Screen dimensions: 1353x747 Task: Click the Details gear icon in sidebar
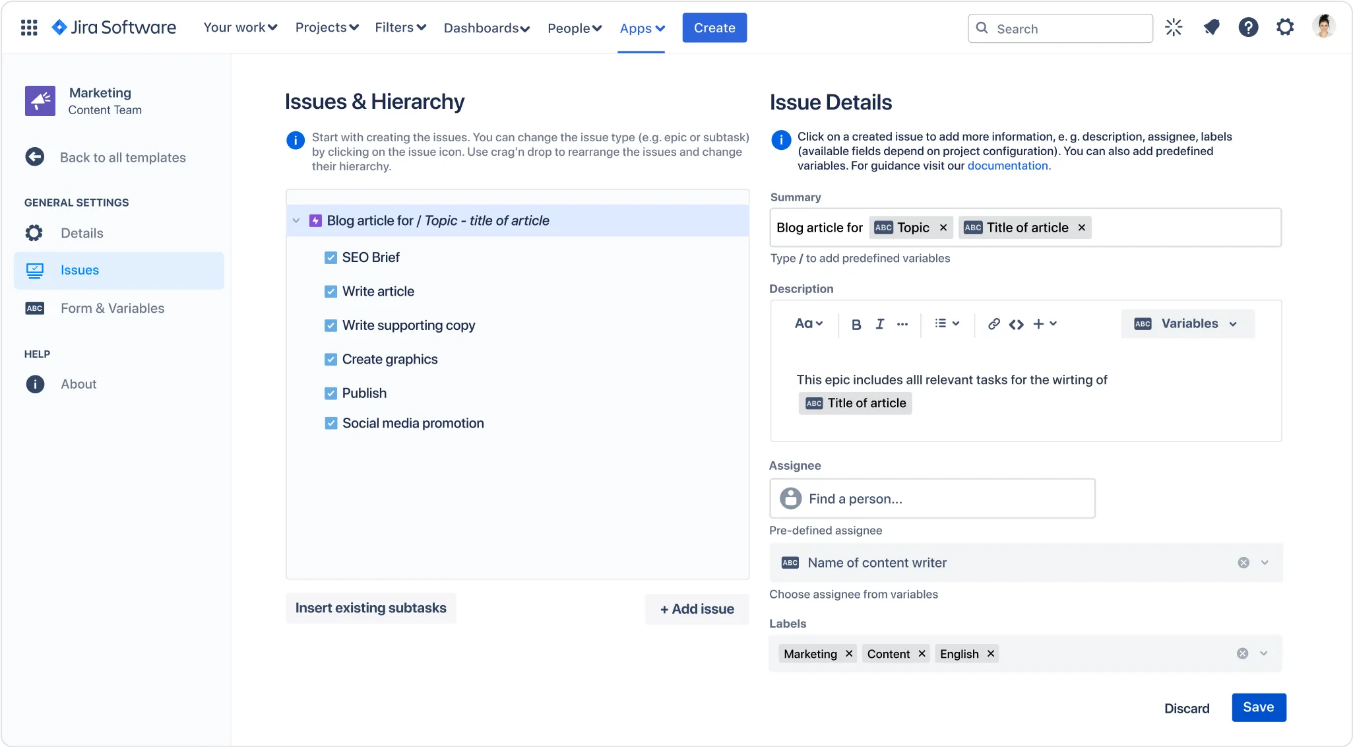point(34,233)
